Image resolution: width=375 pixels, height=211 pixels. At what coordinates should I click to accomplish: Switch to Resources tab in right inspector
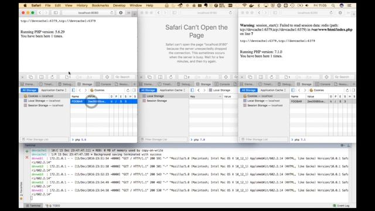pyautogui.click(x=342, y=84)
